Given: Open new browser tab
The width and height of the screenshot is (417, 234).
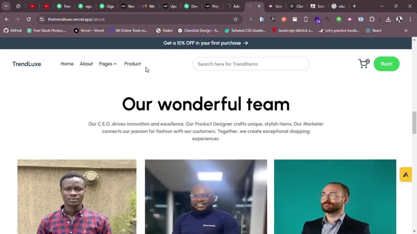Looking at the screenshot, I should click(x=354, y=6).
